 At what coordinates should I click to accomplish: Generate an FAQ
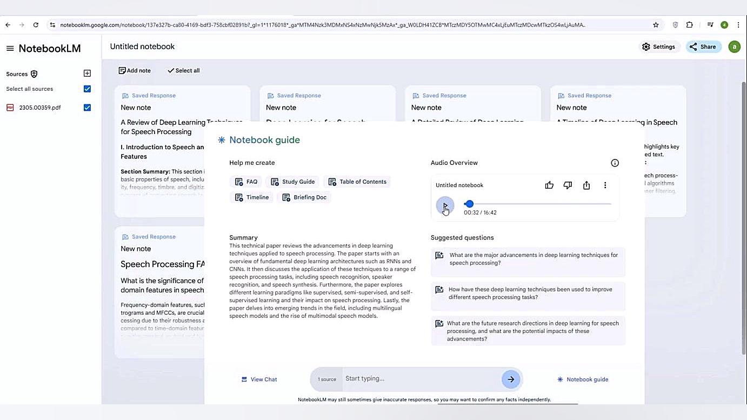pyautogui.click(x=246, y=182)
